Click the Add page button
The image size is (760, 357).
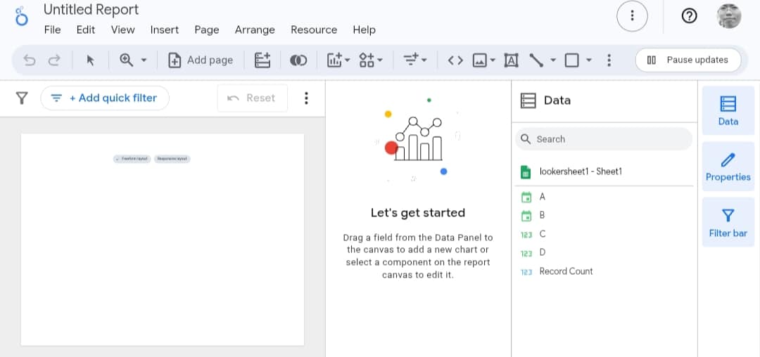[201, 60]
